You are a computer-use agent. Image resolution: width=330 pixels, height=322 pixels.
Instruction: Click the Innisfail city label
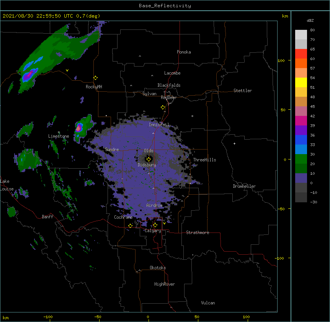pos(159,125)
